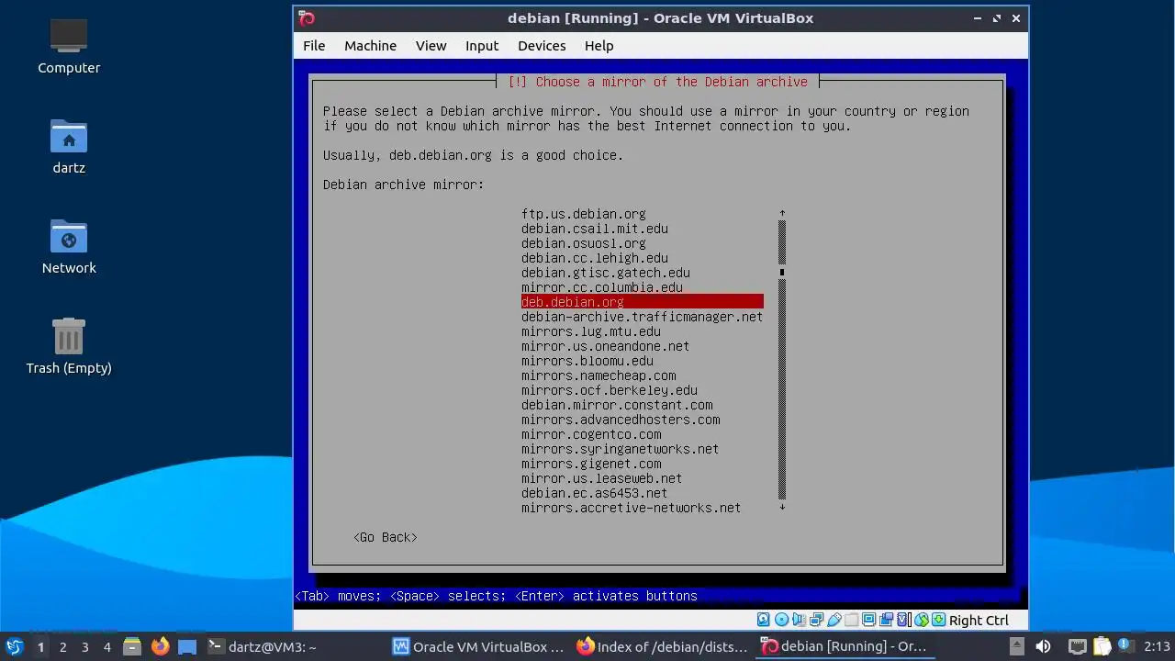
Task: Open the Network desktop icon
Action: pos(69,247)
